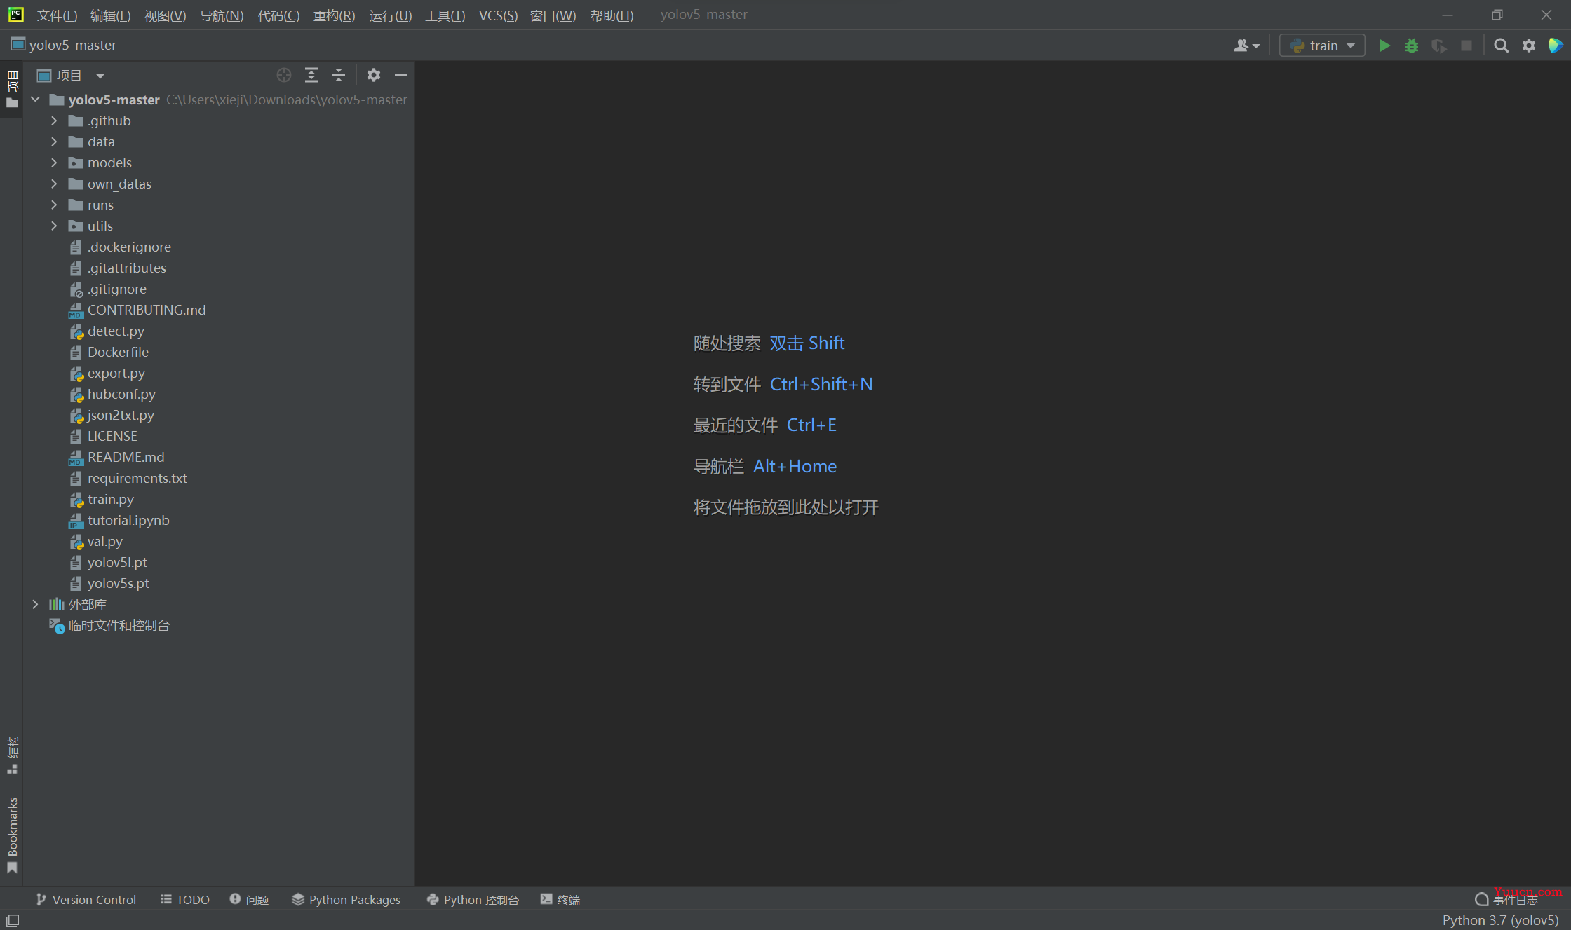
Task: Open 运行(U) menu
Action: (x=391, y=15)
